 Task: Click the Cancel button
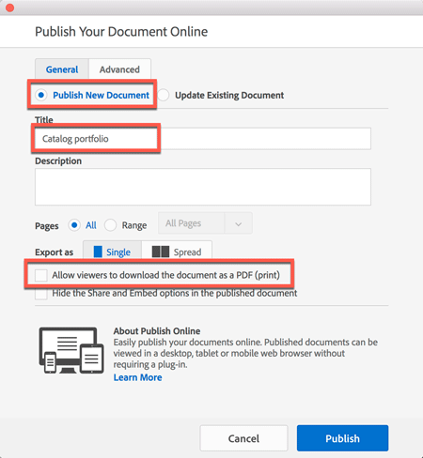[243, 438]
